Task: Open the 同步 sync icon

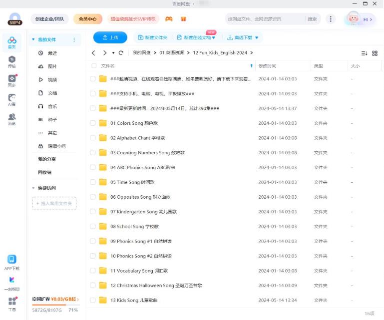Action: [x=12, y=81]
